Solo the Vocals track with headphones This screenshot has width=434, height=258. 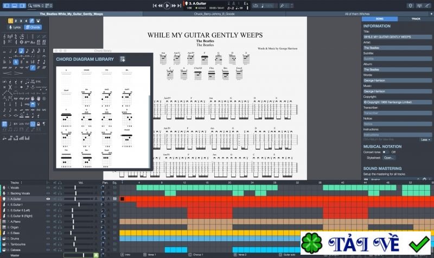[60, 187]
